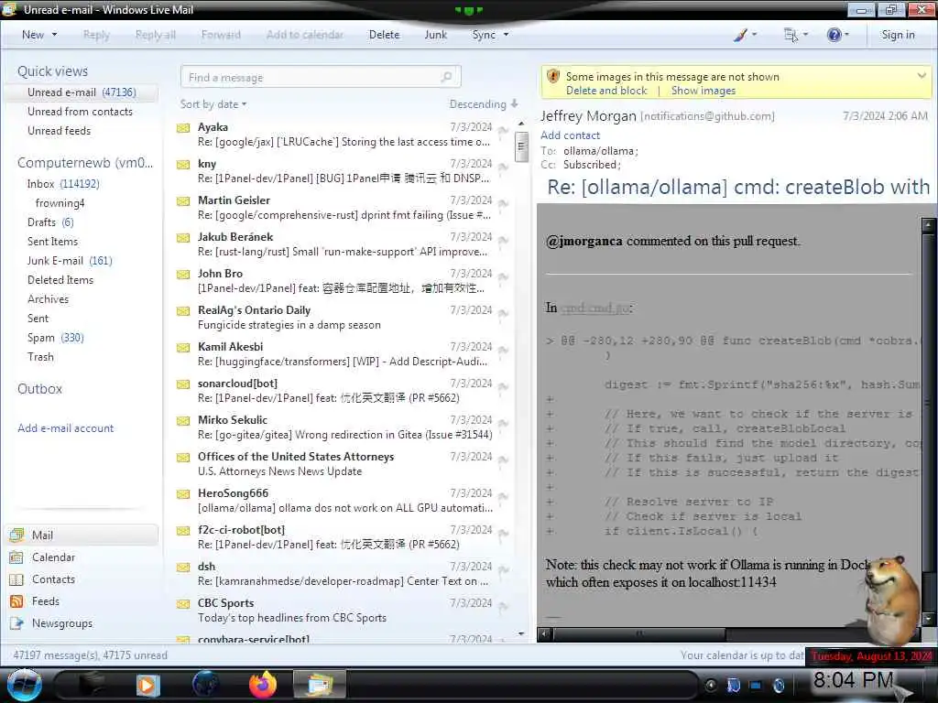Toggle flag on the Ayaka message

pyautogui.click(x=503, y=130)
